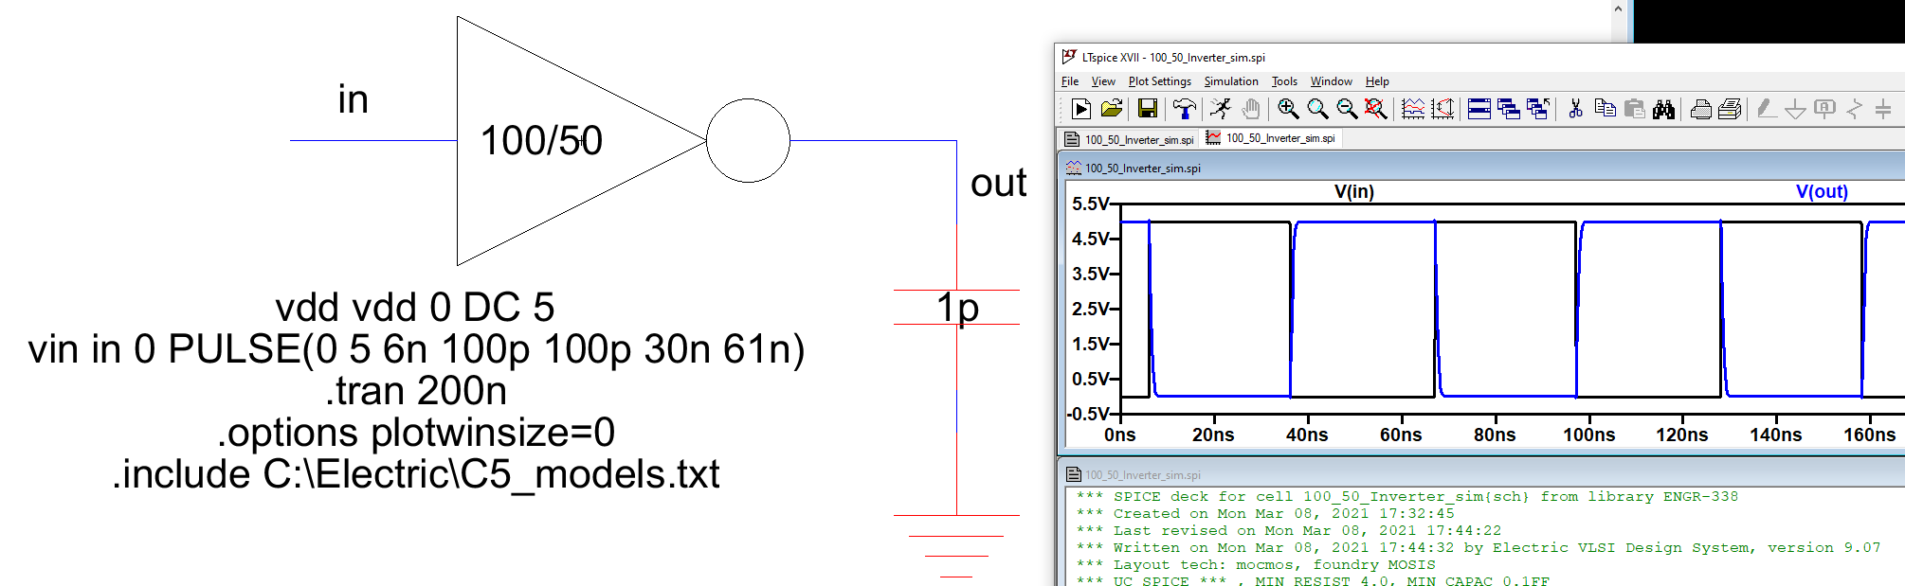Open the Plot Settings menu
The width and height of the screenshot is (1905, 586).
[x=1159, y=81]
